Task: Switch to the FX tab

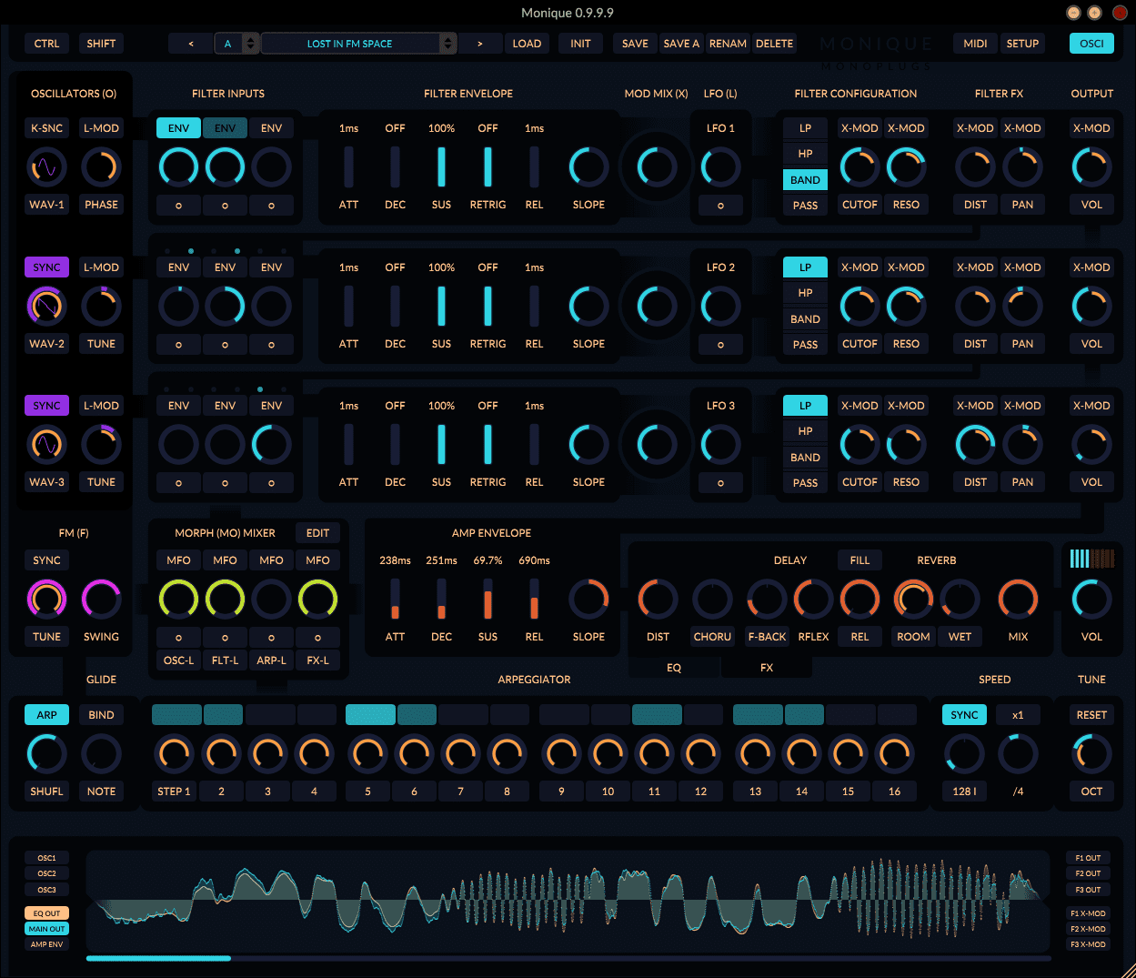Action: pos(767,668)
